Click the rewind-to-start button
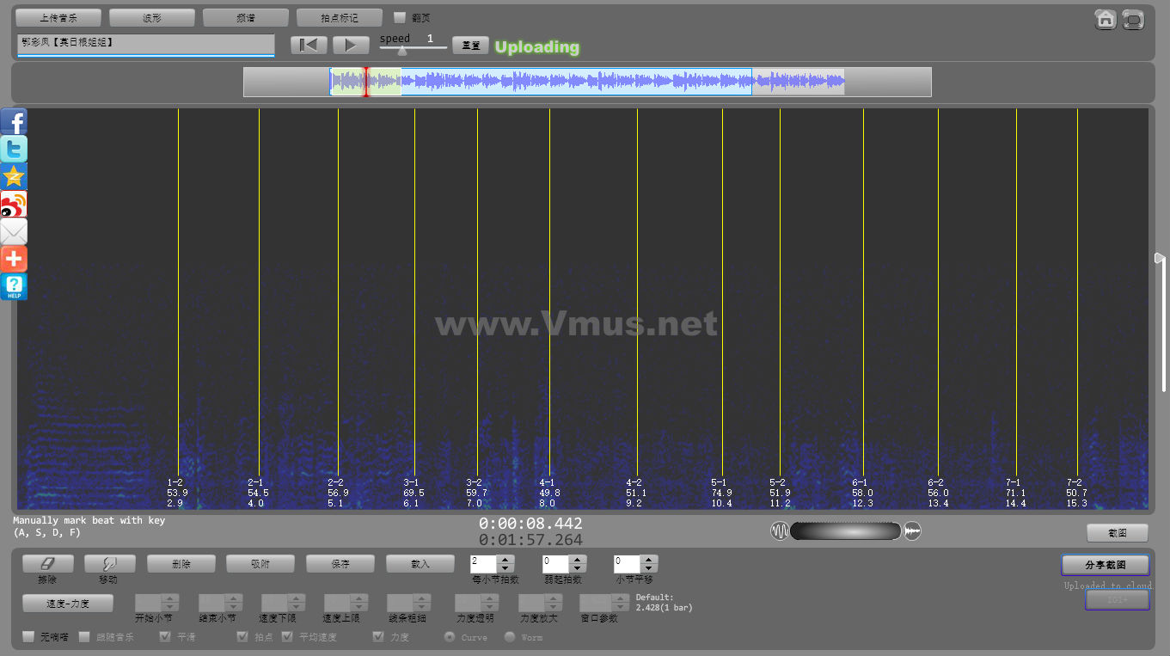1170x656 pixels. click(309, 45)
